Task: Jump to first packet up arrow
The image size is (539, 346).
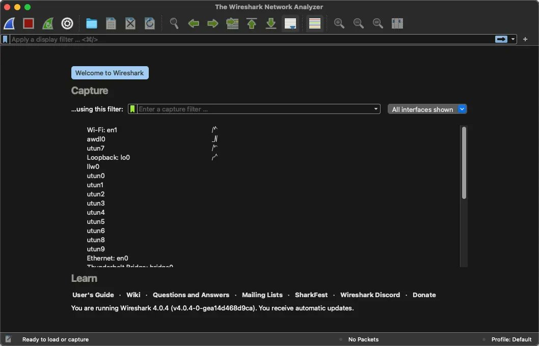Action: click(252, 23)
